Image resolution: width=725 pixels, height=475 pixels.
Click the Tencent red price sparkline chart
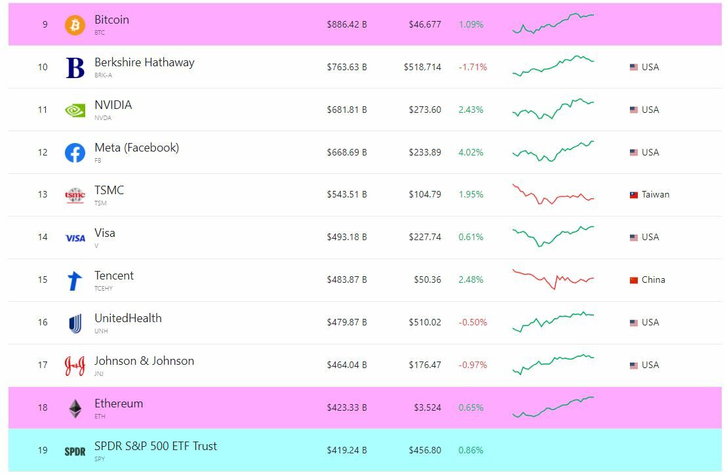(x=553, y=279)
